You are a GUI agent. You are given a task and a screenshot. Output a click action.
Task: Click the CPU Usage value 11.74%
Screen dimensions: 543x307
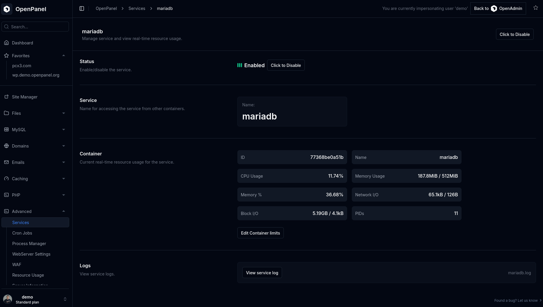pyautogui.click(x=336, y=176)
